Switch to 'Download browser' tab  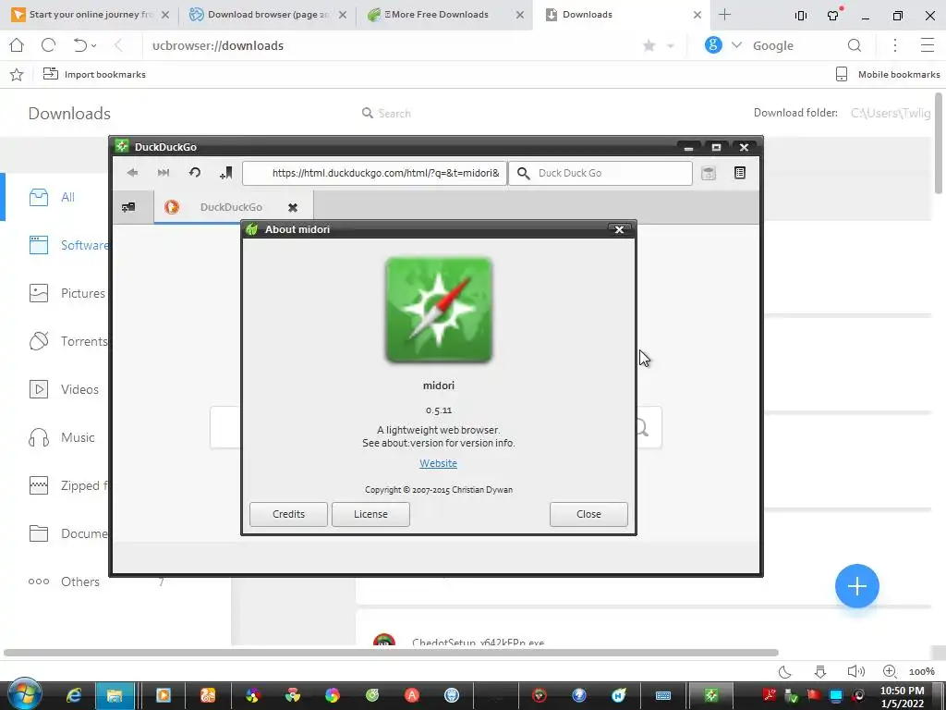click(x=268, y=15)
